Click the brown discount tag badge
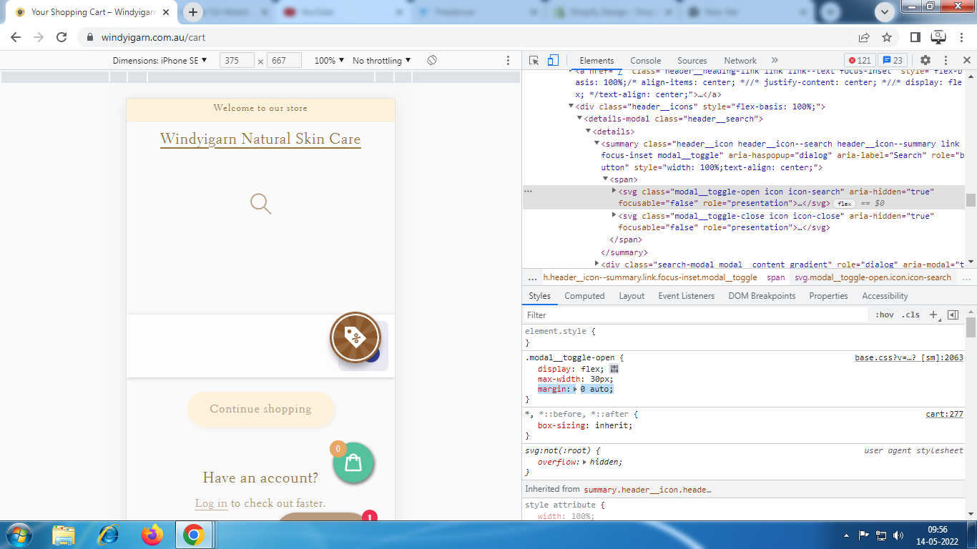 point(355,337)
